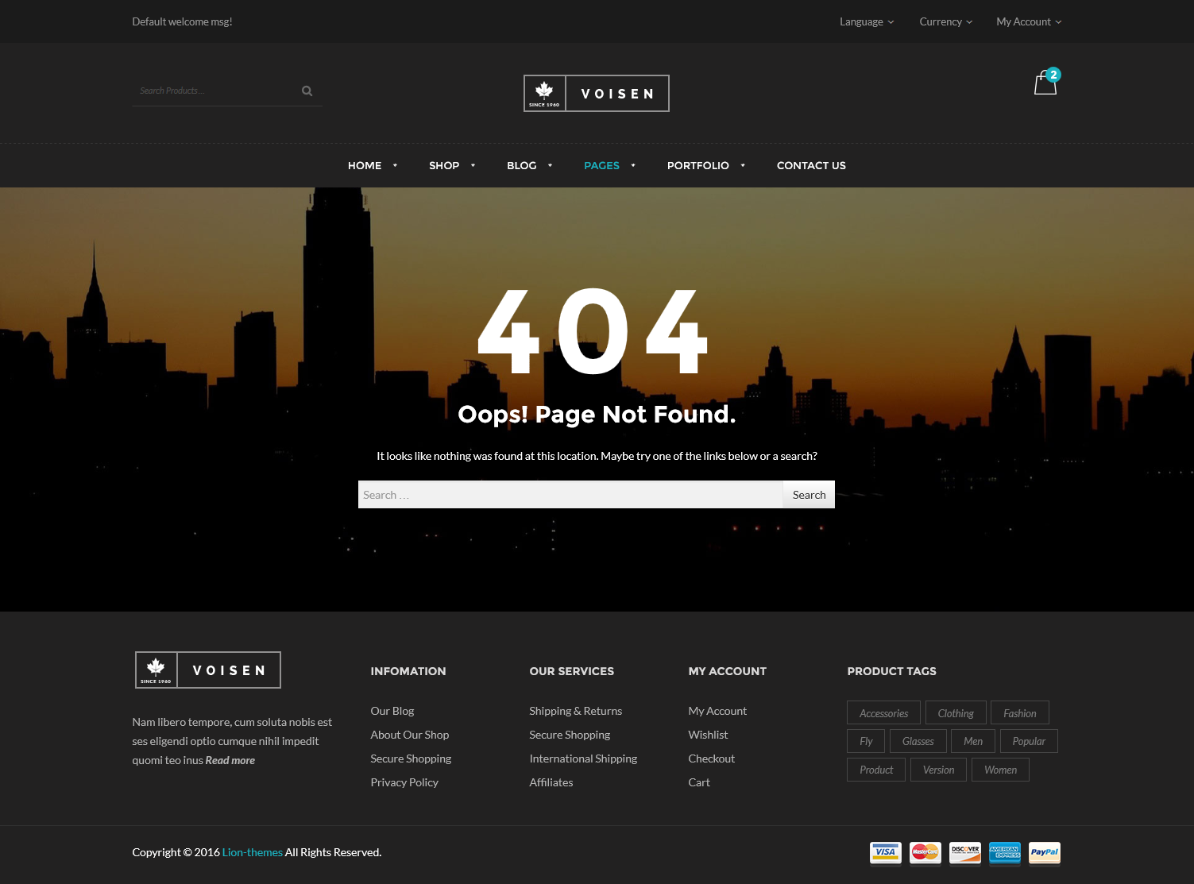Open International Shipping link
Screen dimensions: 1194x884
click(583, 759)
